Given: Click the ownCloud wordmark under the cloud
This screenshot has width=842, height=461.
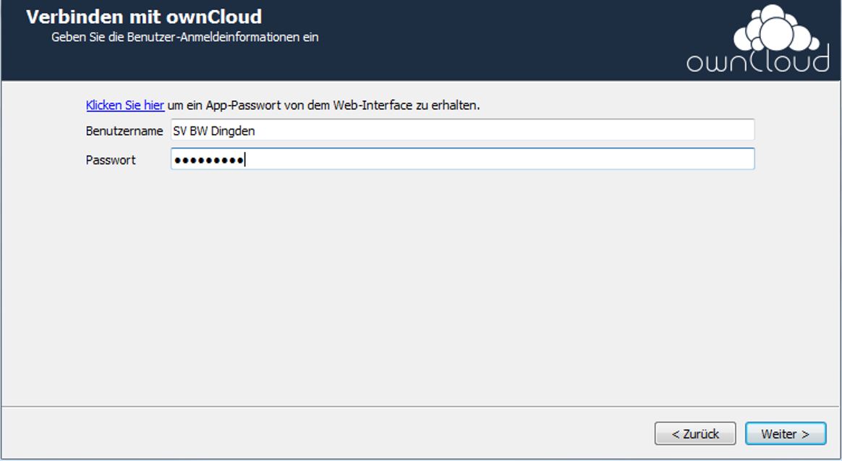Looking at the screenshot, I should coord(758,62).
